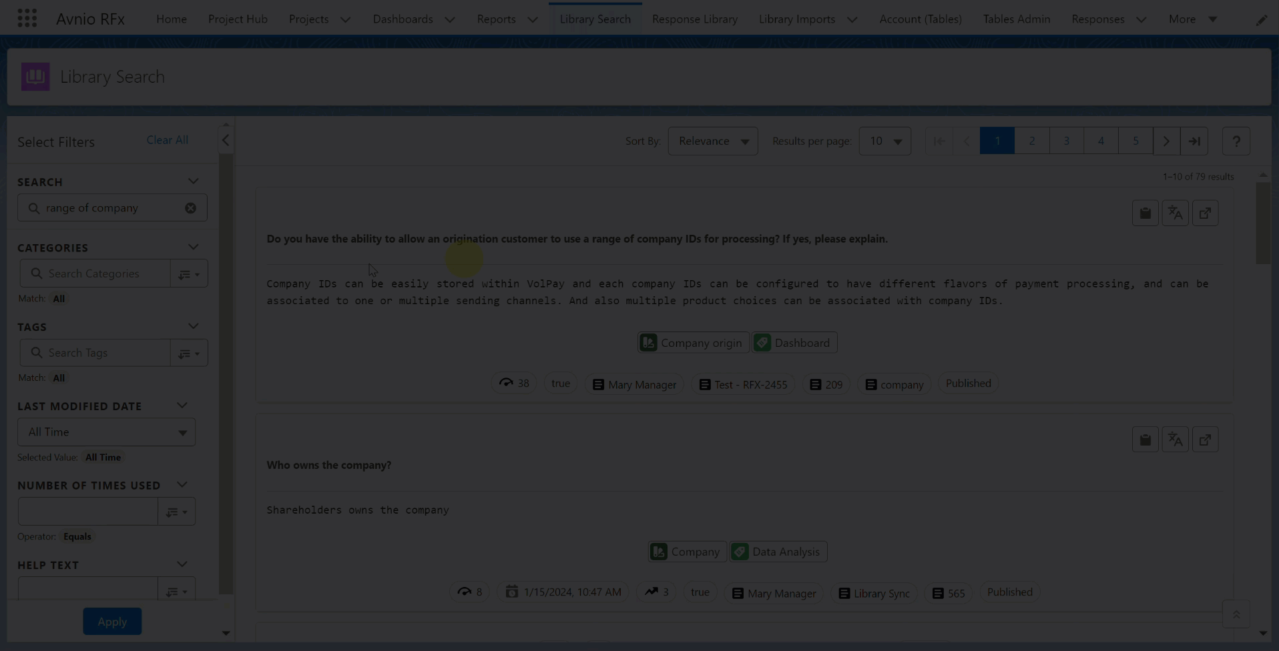Open the Sort By Relevance dropdown
The image size is (1279, 651).
click(713, 141)
